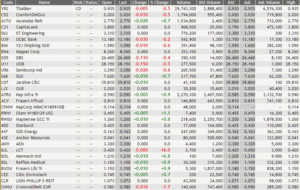Sort by the Ask Volume column header
The image size is (300, 190).
[x=269, y=3]
